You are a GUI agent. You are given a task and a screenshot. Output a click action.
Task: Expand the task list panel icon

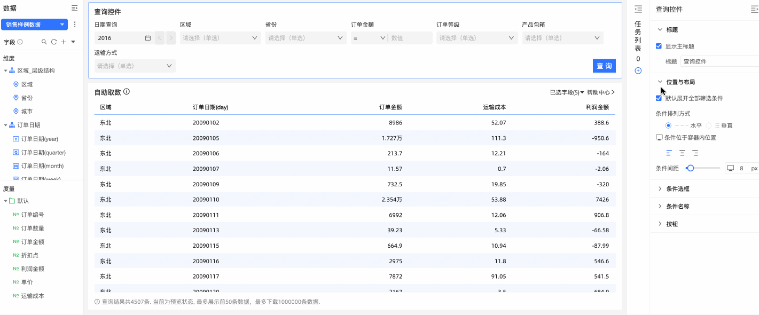[x=638, y=9]
